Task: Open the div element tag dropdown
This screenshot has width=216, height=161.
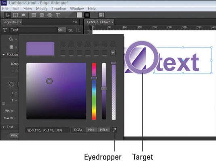Action: point(62,30)
